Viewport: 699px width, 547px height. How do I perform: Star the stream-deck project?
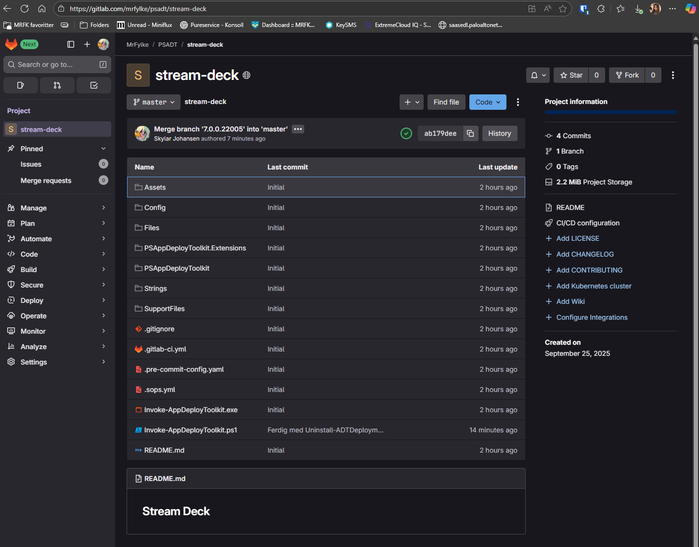pyautogui.click(x=571, y=75)
